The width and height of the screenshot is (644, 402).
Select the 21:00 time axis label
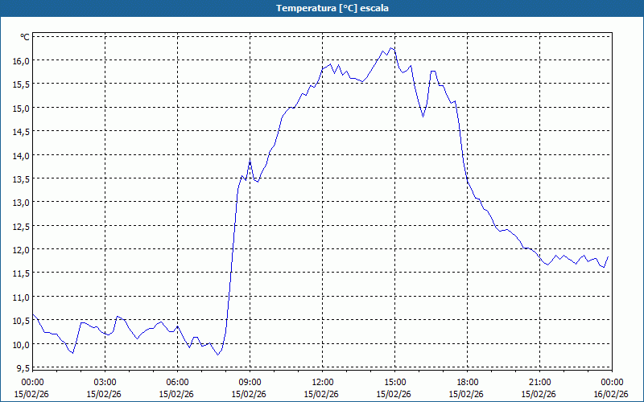coord(539,382)
